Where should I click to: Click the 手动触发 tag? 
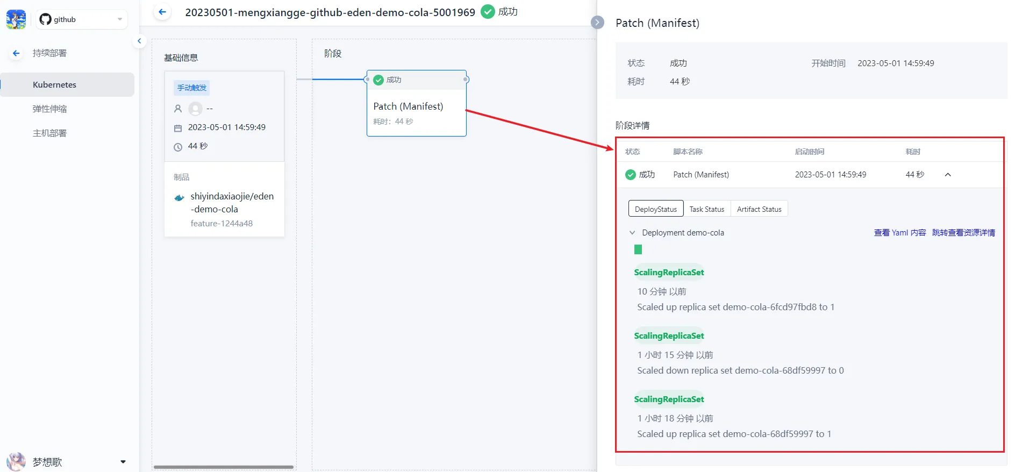click(192, 88)
